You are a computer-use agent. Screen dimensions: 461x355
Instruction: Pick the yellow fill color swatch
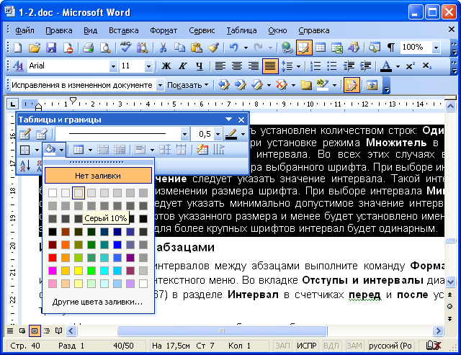pyautogui.click(x=79, y=271)
